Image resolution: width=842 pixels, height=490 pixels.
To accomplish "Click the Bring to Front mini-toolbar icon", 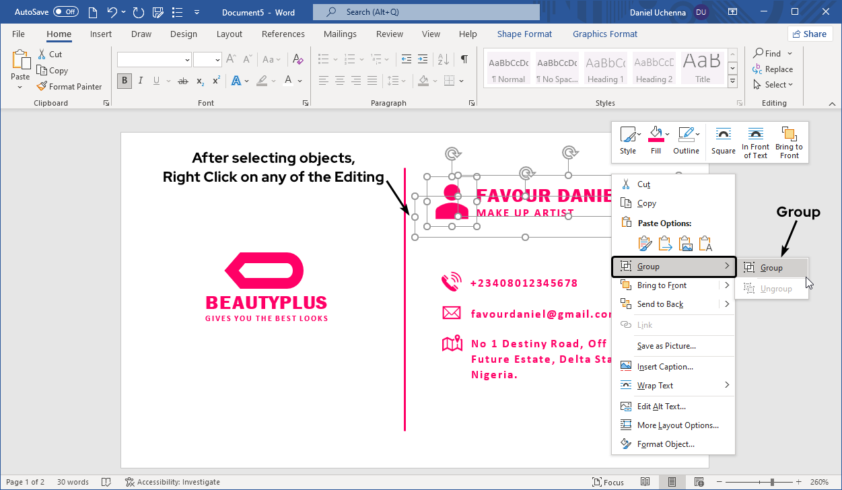I will coord(789,143).
